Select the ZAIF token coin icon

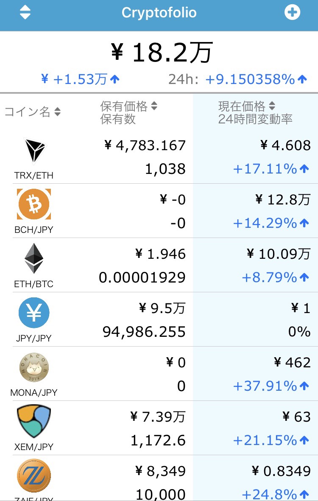[34, 476]
